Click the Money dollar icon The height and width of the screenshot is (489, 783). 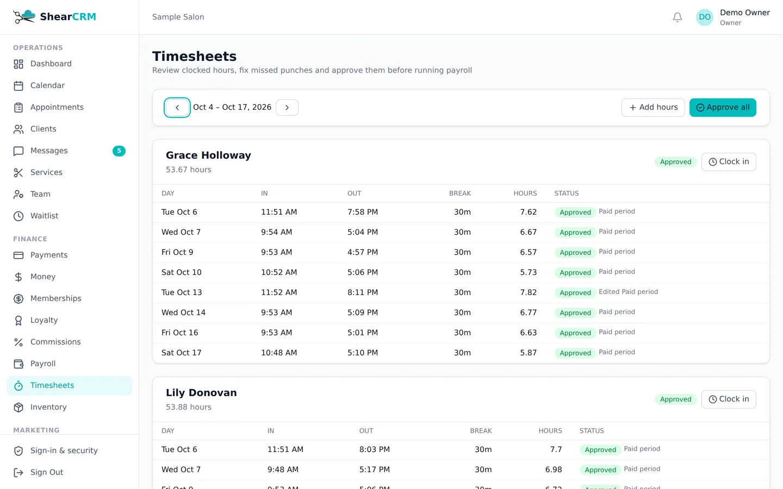(18, 277)
